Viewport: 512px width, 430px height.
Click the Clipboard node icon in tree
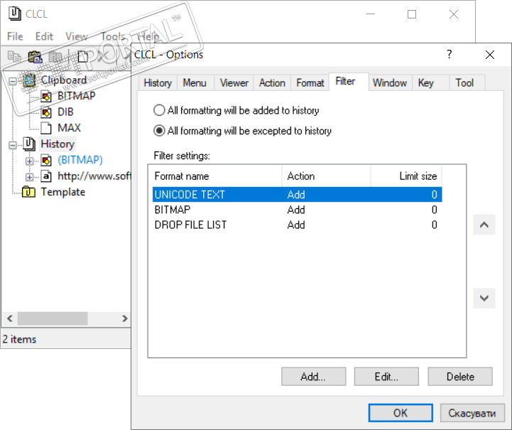pos(29,80)
